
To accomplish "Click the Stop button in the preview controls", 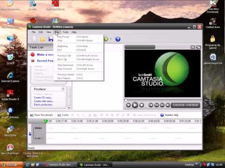I will (142, 105).
